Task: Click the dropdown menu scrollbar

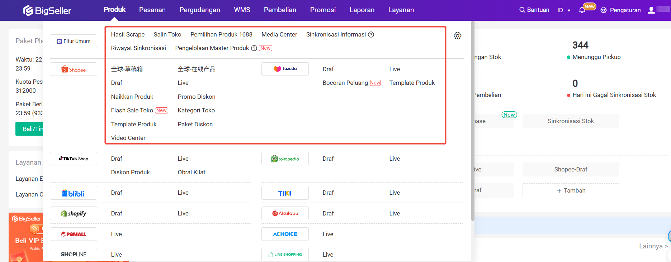Action: coord(473,122)
